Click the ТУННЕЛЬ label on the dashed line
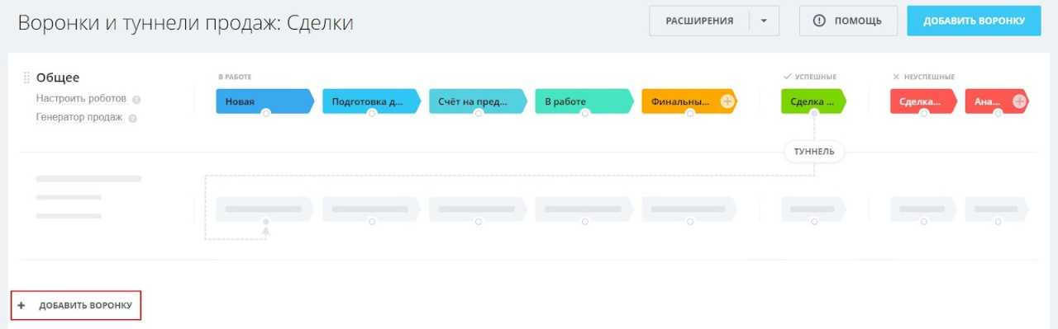Screen dimensions: 1058x329 (x=814, y=152)
